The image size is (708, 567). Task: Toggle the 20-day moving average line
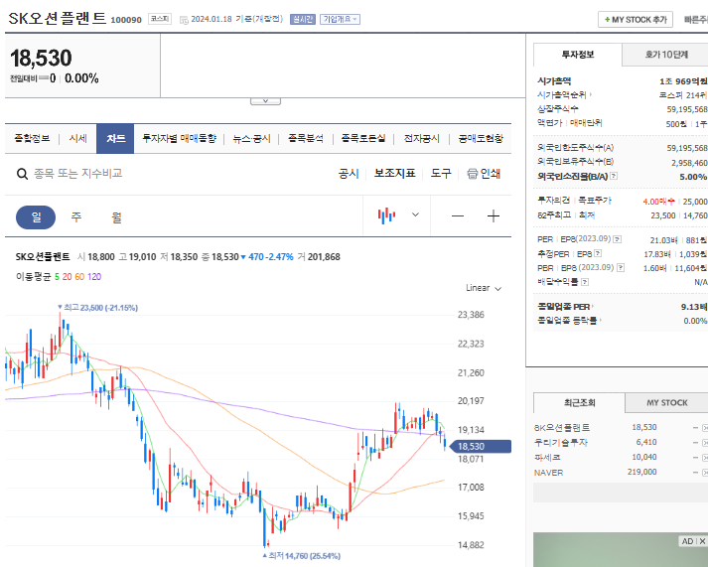tap(67, 277)
